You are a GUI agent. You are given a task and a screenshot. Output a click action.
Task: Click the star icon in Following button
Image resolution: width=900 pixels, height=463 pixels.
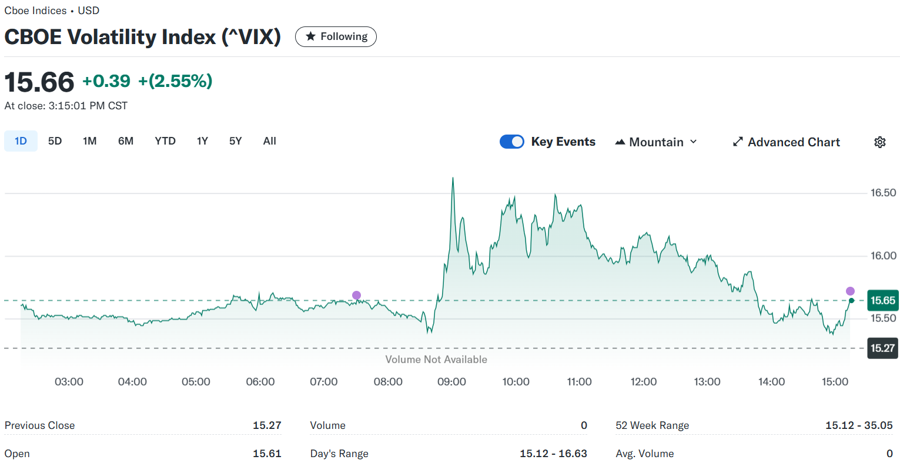click(310, 36)
